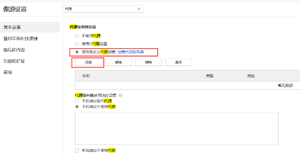Viewport: 300px width, 159px height.
Task: Click the 编辑 button
Action: (118, 62)
